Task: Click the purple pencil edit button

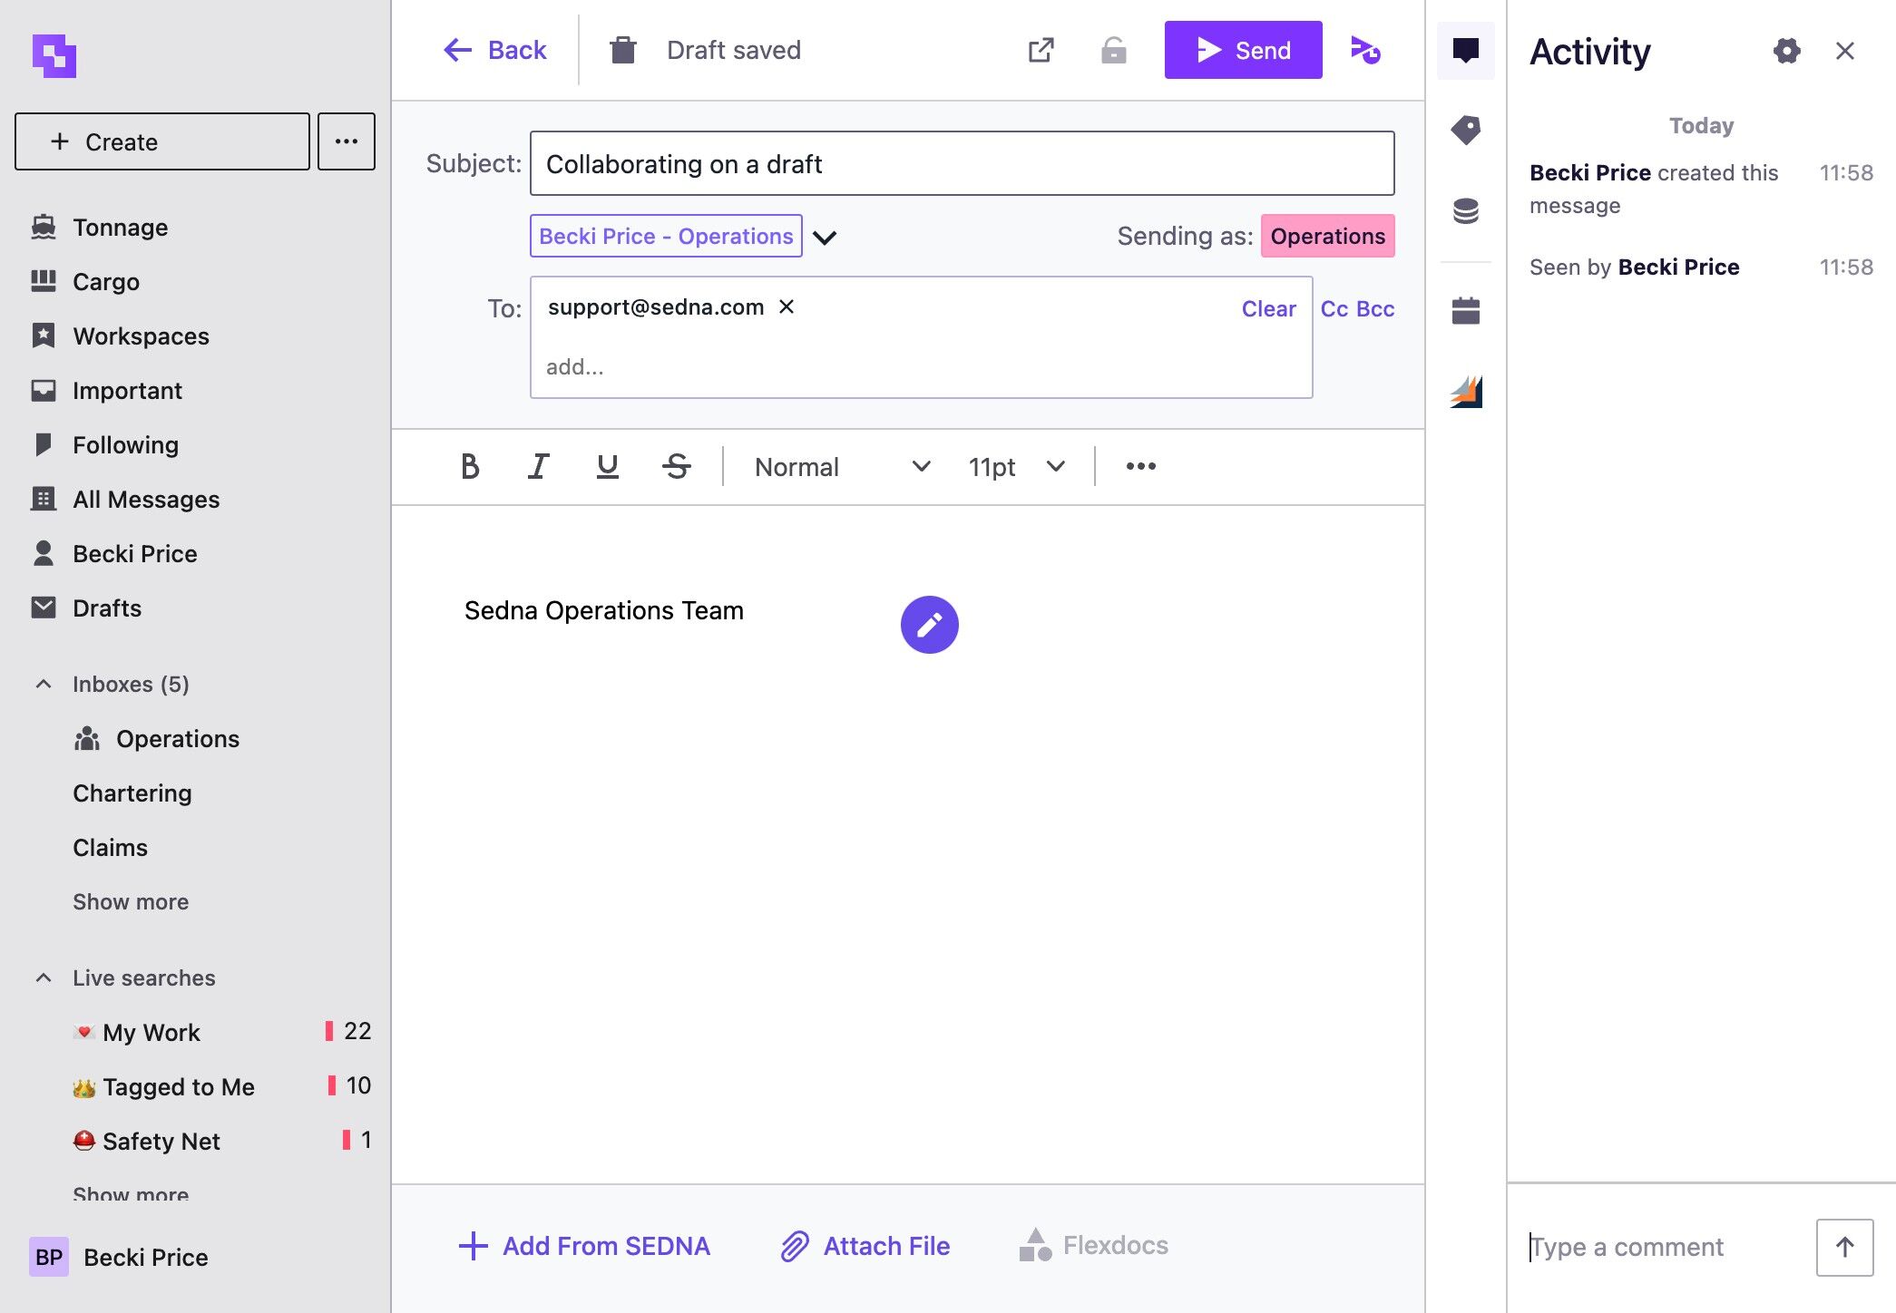Action: coord(929,625)
